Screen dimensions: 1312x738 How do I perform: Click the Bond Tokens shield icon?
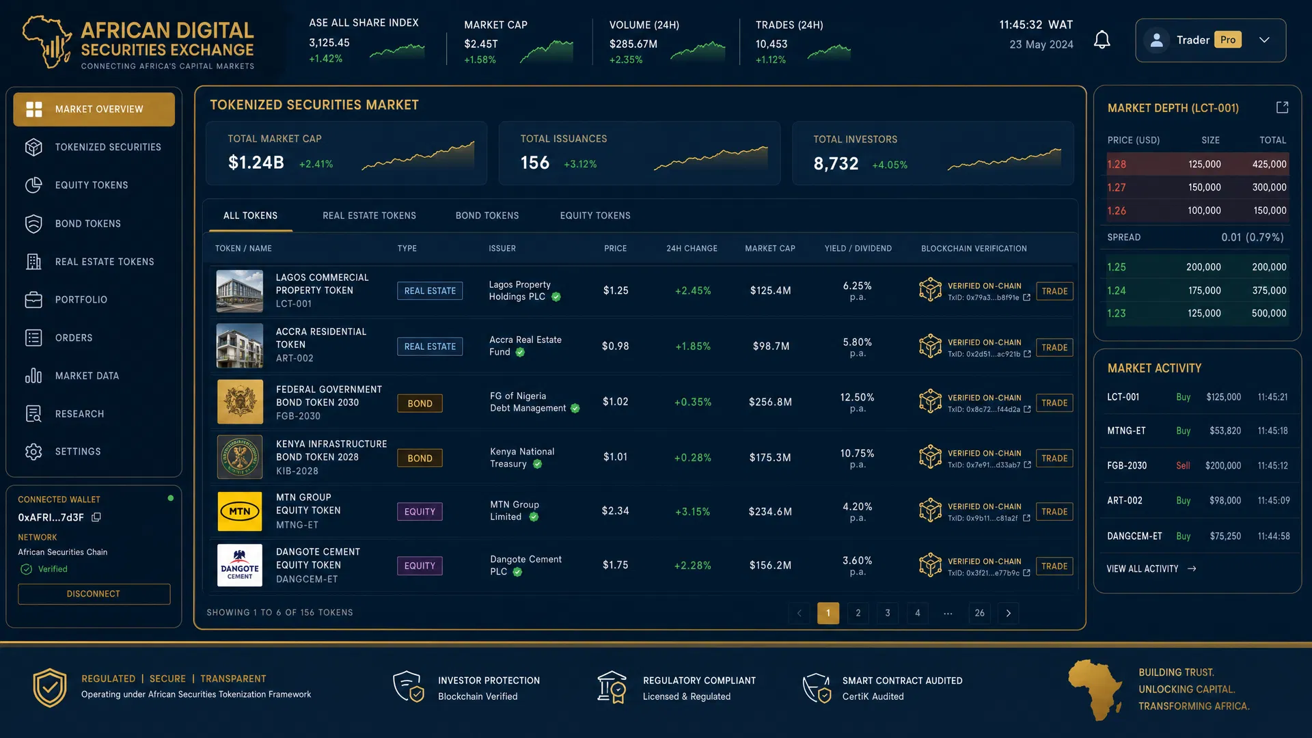(33, 223)
